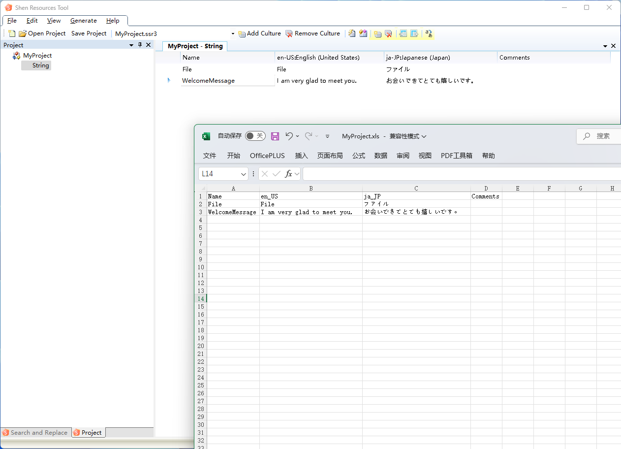
Task: Pin the Project panel with the pushpin icon
Action: (x=140, y=45)
